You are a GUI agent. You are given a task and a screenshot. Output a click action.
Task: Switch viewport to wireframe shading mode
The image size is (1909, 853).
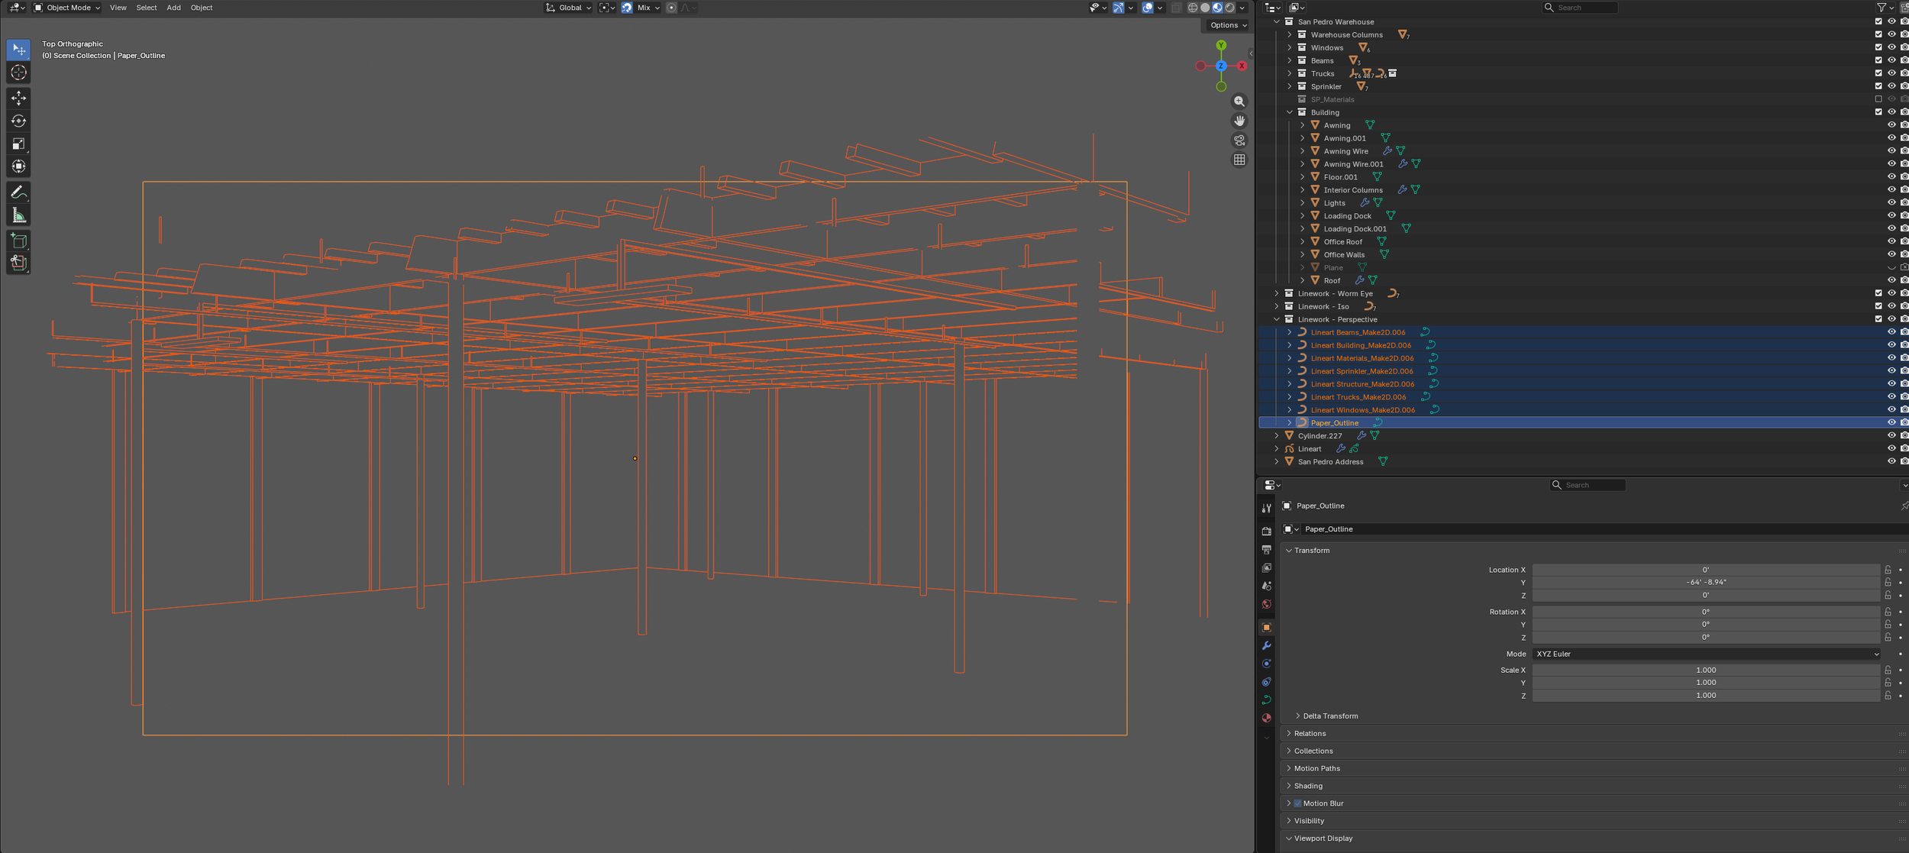1193,8
